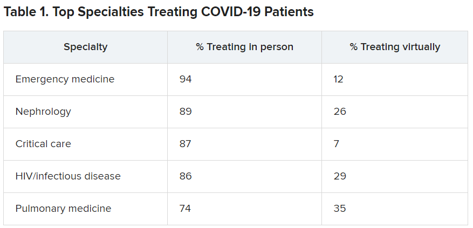Image resolution: width=473 pixels, height=228 pixels.
Task: Select the Pulmonary medicine cell
Action: pyautogui.click(x=63, y=209)
